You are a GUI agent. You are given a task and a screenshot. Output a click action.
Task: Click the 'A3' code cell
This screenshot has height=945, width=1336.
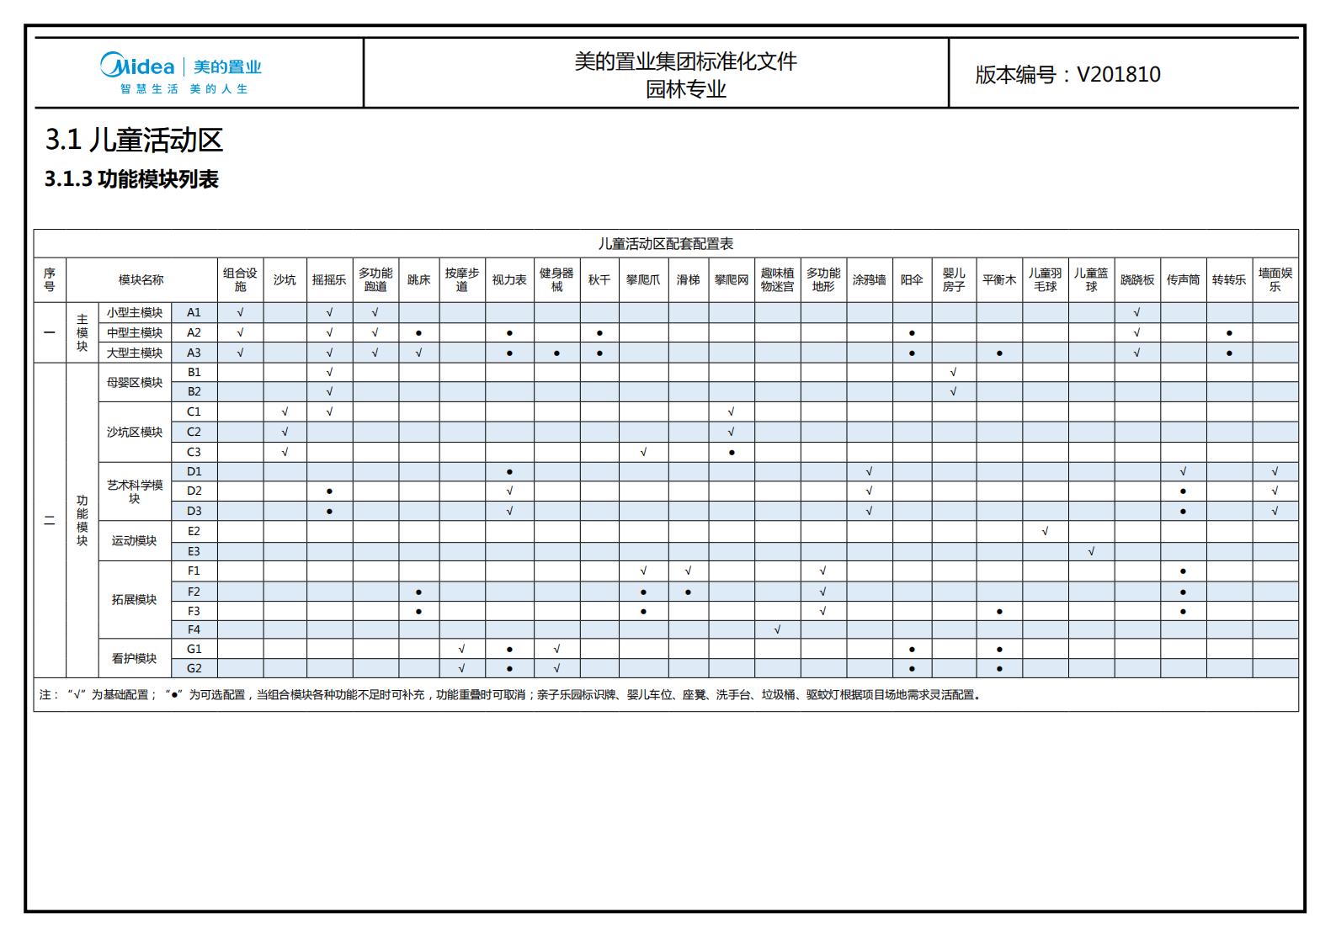point(194,353)
